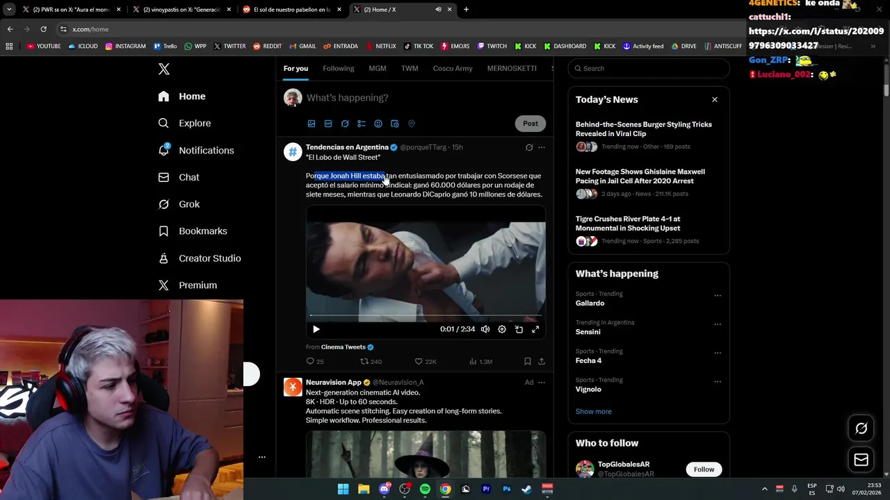Open the TWITCH bookmark

(x=492, y=46)
